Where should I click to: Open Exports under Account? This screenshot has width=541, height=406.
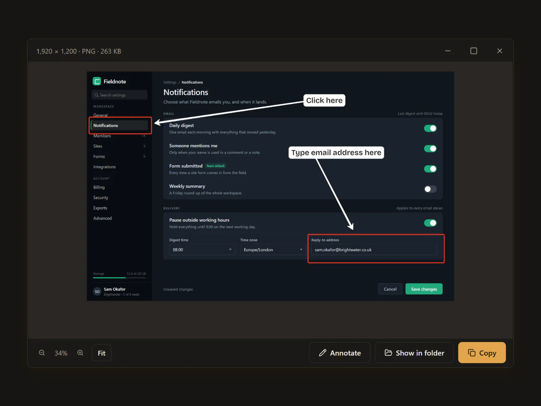(100, 208)
